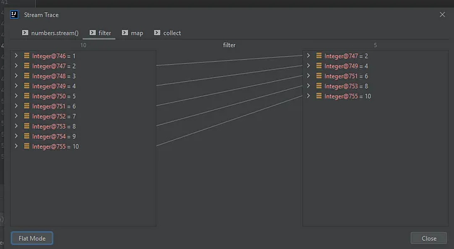Click the IntelliJ logo icon in title bar
The height and width of the screenshot is (249, 454).
[x=14, y=14]
